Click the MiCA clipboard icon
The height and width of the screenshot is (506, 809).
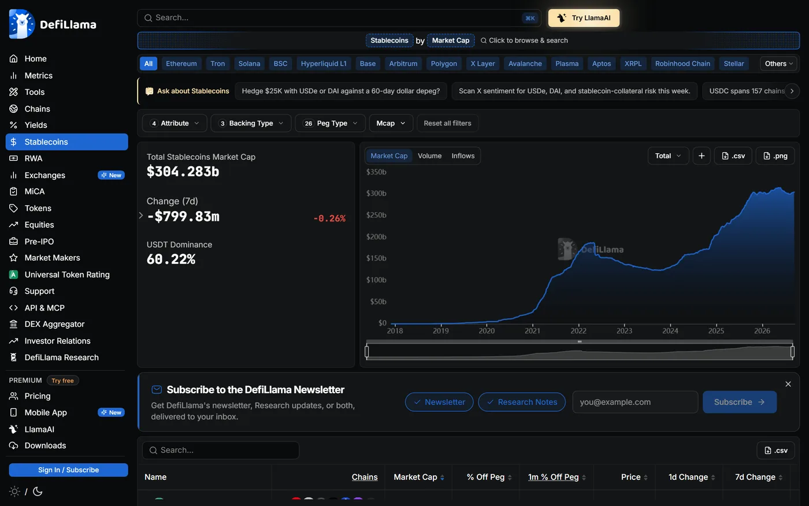click(13, 191)
